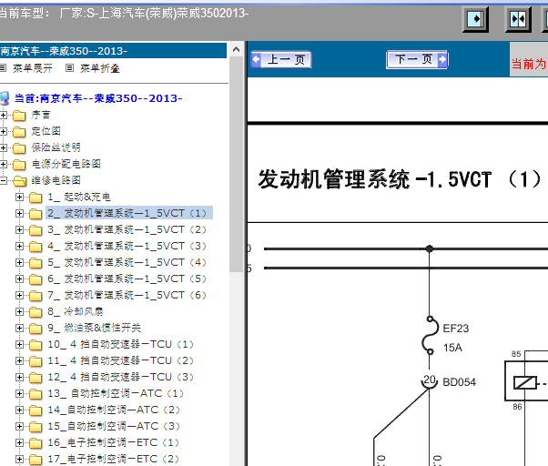
Task: Select the root node 当前:南京汽车--荣威350--2013-
Action: 98,98
